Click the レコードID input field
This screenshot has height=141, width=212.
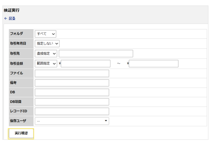coord(72,111)
